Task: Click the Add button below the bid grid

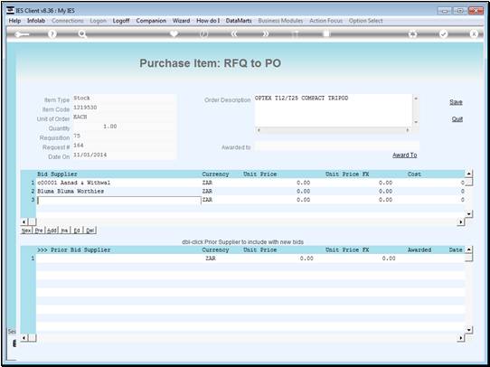Action: pos(52,231)
